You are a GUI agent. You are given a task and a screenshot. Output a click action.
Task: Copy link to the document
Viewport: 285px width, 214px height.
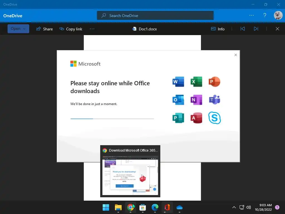[x=71, y=29]
